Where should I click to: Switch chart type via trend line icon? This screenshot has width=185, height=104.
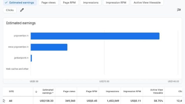[179, 10]
